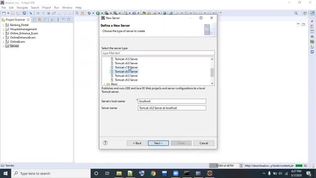
Task: Open the Project menu
Action: coord(46,8)
